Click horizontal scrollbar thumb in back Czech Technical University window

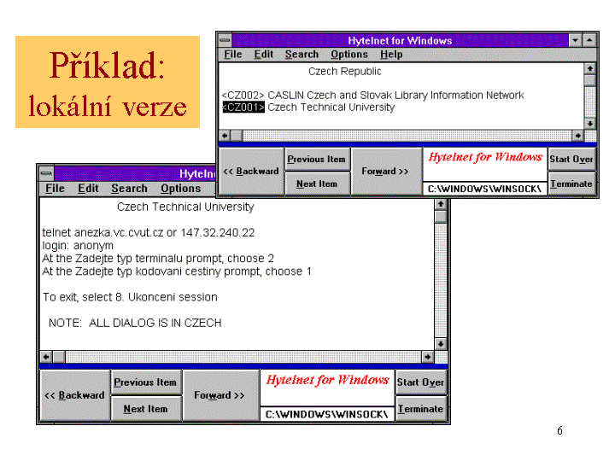pos(59,357)
